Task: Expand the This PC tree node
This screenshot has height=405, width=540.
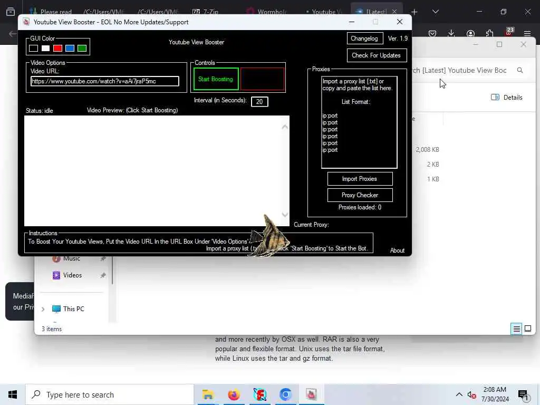Action: (43, 309)
